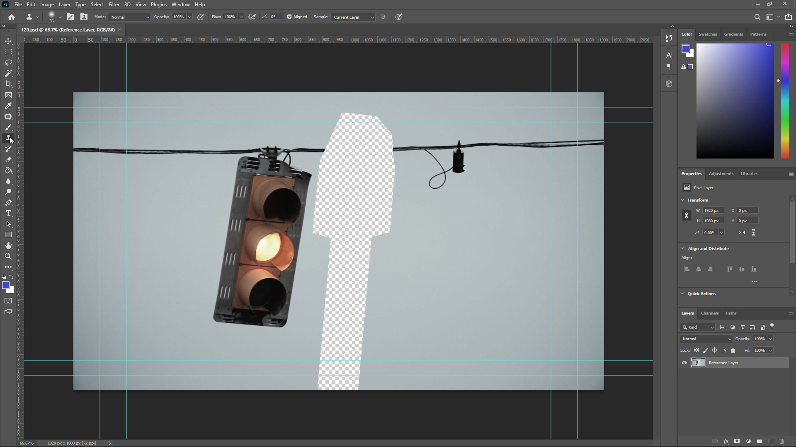
Task: Collapse the Align and Distribute section
Action: 682,248
